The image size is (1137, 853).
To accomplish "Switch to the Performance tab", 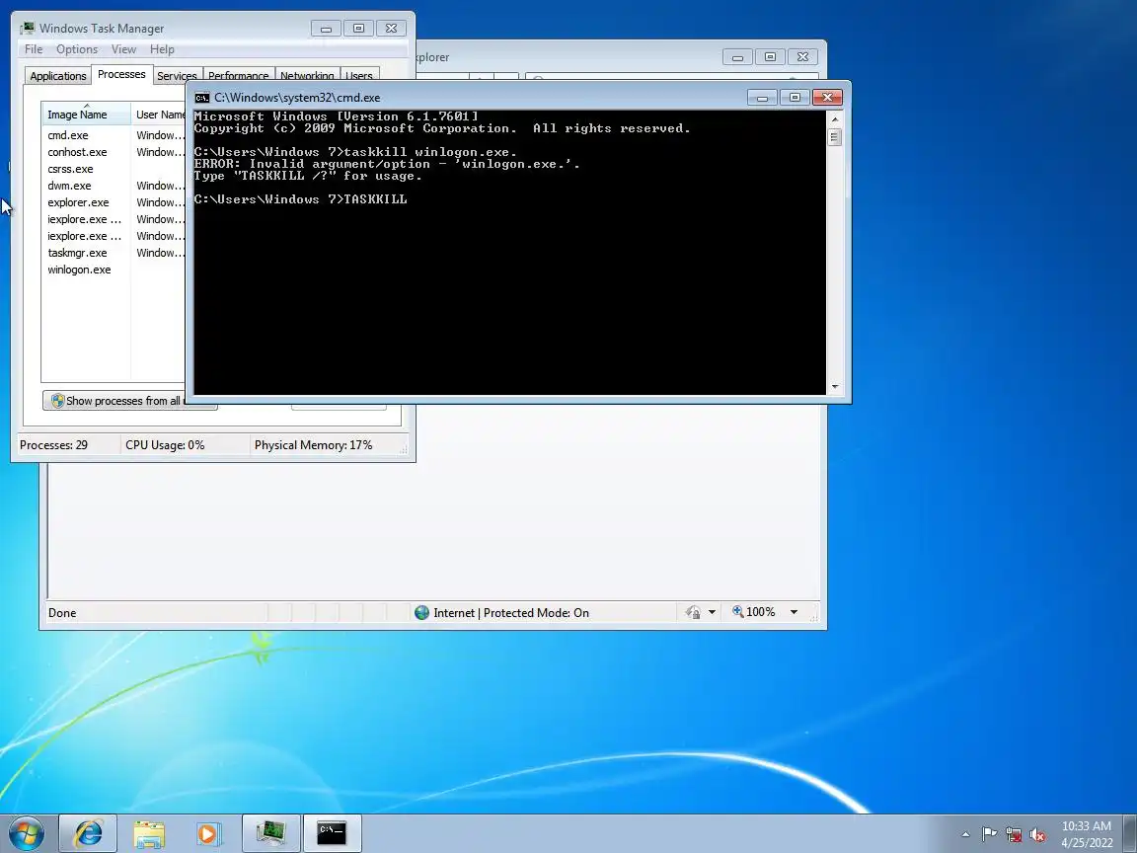I will coord(239,76).
